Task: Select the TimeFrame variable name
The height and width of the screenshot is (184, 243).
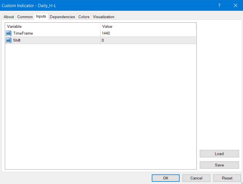Action: click(x=23, y=33)
